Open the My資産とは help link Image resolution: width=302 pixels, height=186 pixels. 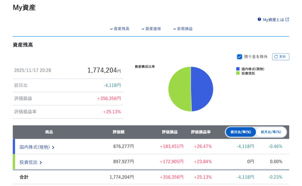coord(273,20)
